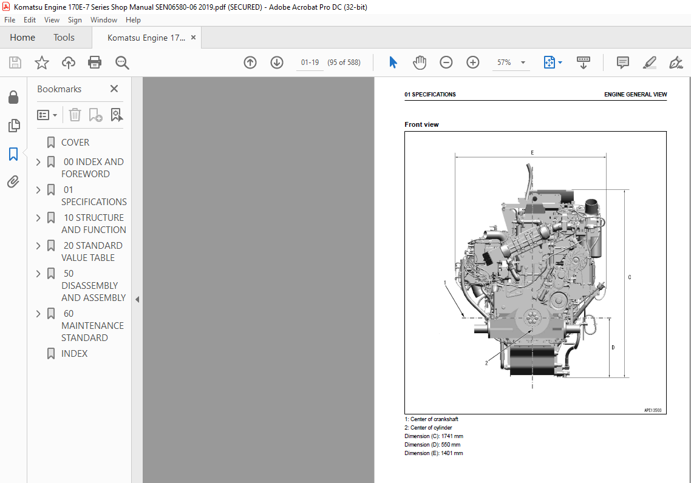The width and height of the screenshot is (691, 483).
Task: Open the Sign menu
Action: [x=75, y=20]
